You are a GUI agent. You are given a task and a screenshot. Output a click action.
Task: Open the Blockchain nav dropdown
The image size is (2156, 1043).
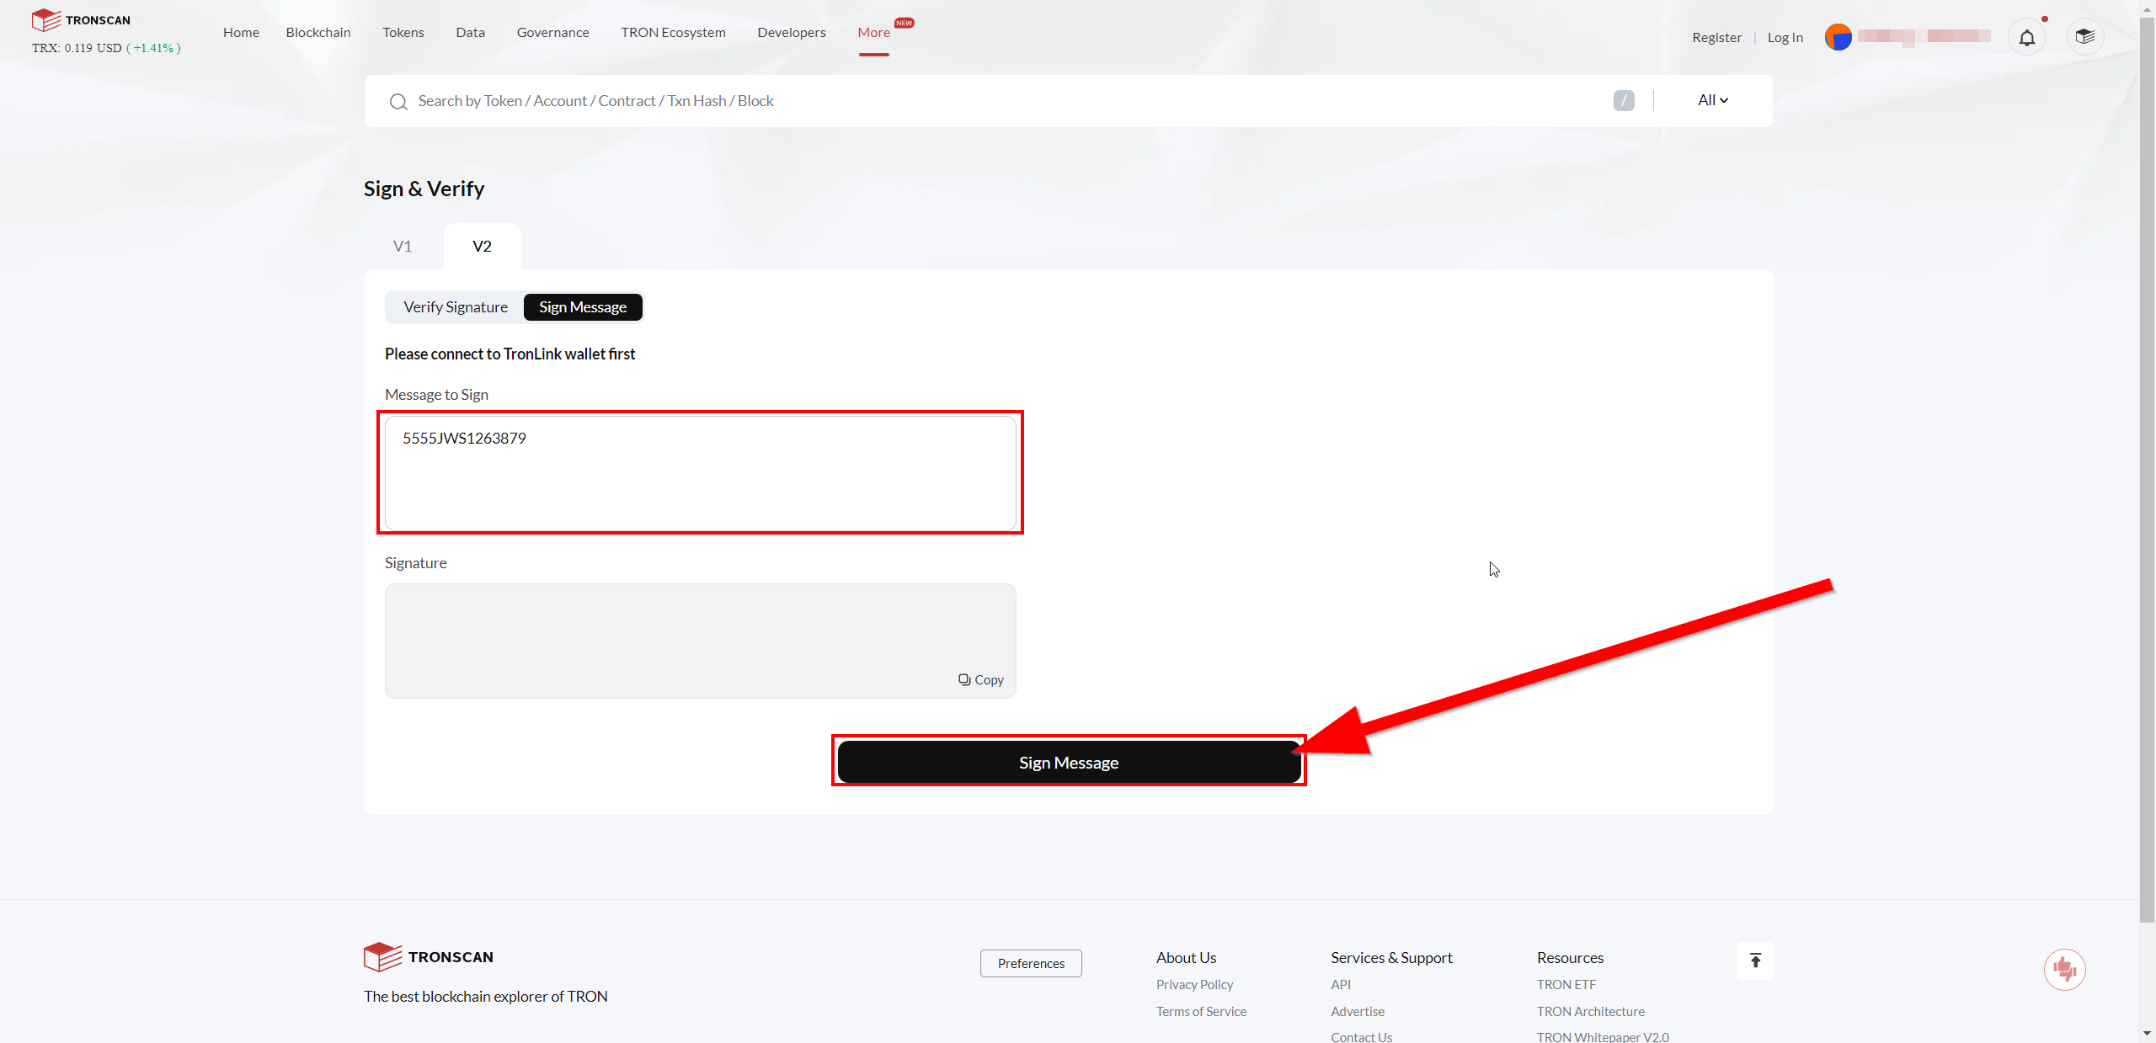(x=318, y=32)
